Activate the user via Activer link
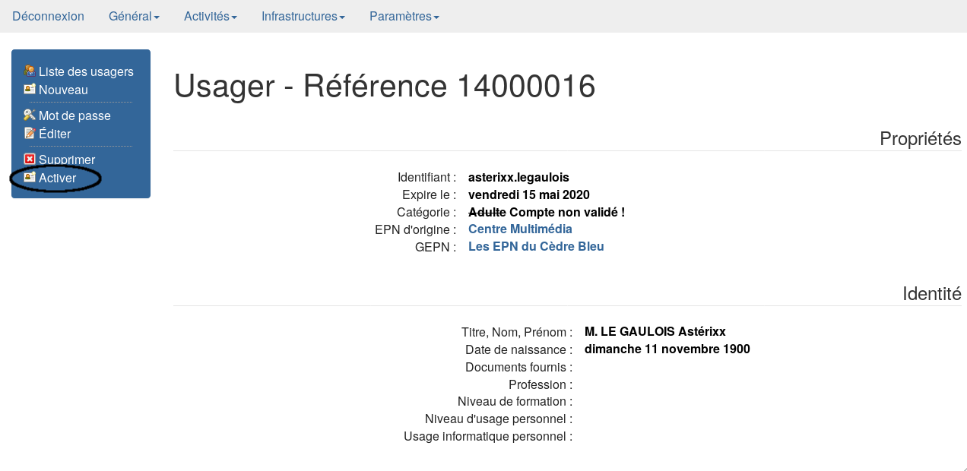This screenshot has width=967, height=471. click(x=58, y=178)
